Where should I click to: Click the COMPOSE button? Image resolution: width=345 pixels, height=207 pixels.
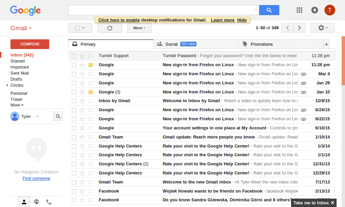(30, 44)
